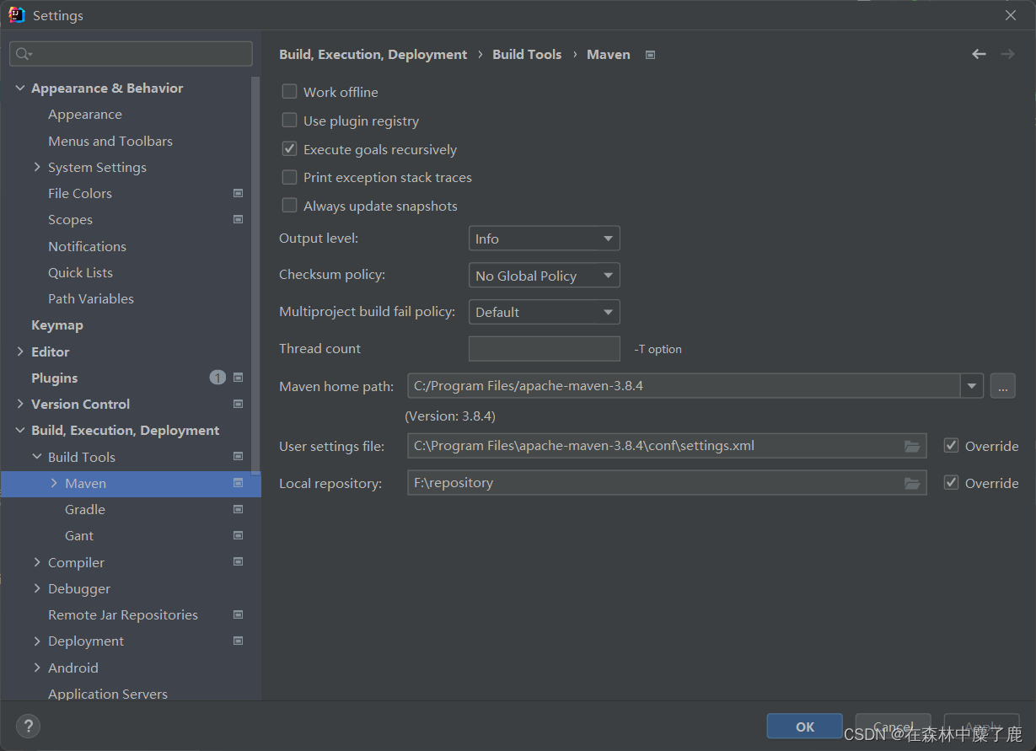Enable Use plugin registry checkbox
The width and height of the screenshot is (1036, 751).
point(289,121)
